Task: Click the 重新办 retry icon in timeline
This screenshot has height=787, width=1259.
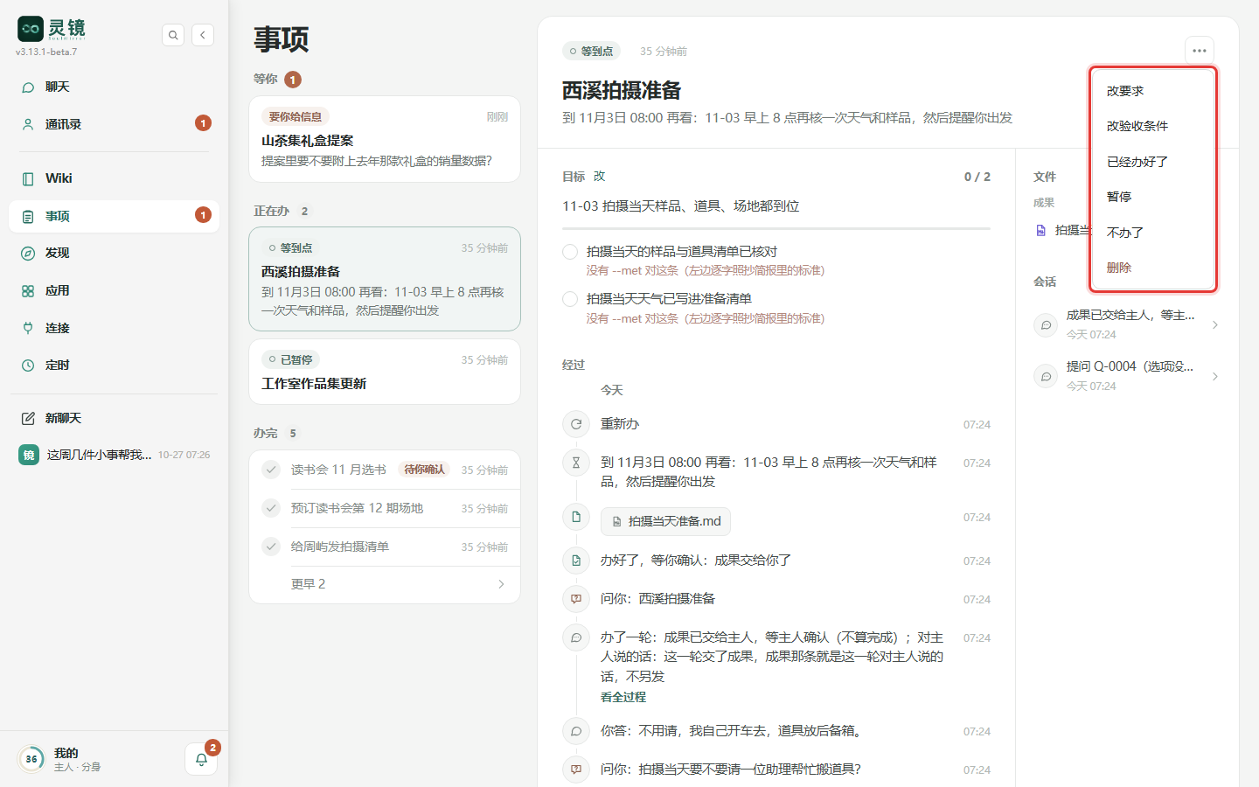Action: click(576, 424)
